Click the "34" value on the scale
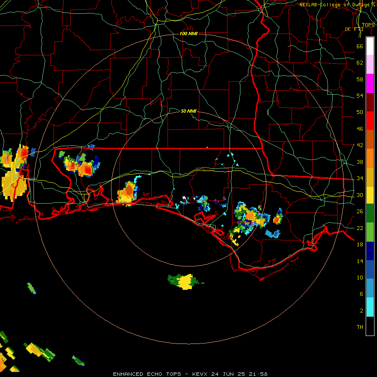 click(360, 178)
